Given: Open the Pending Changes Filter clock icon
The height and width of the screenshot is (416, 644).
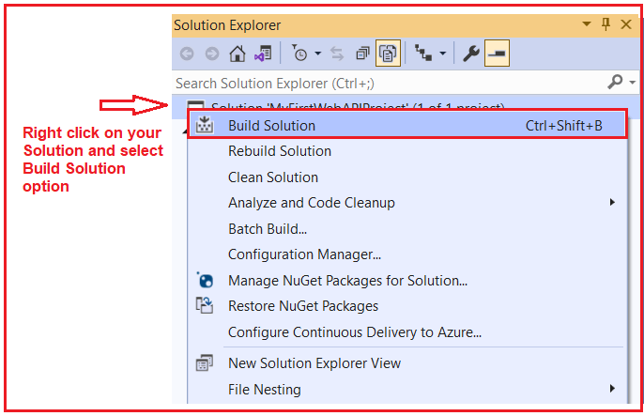Looking at the screenshot, I should (299, 53).
